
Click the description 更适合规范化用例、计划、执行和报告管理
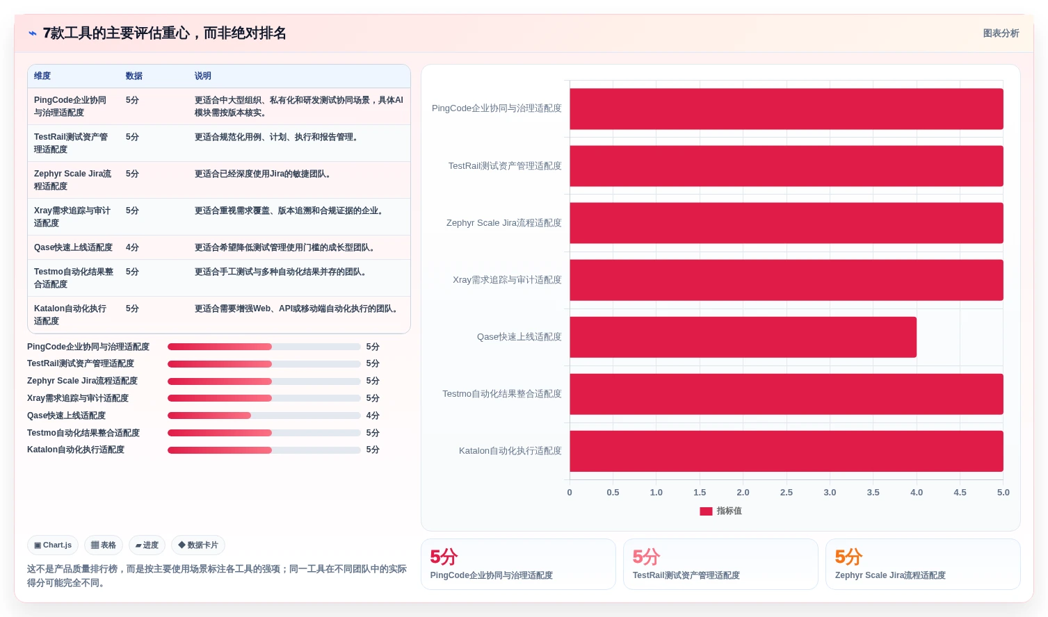pyautogui.click(x=278, y=137)
